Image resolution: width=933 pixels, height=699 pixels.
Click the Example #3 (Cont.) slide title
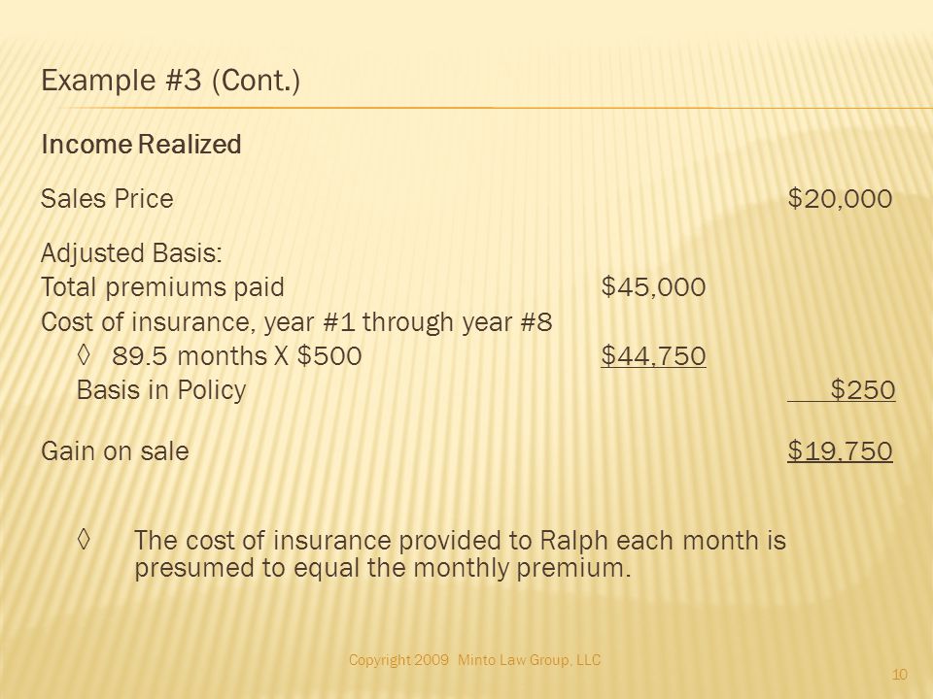[170, 81]
